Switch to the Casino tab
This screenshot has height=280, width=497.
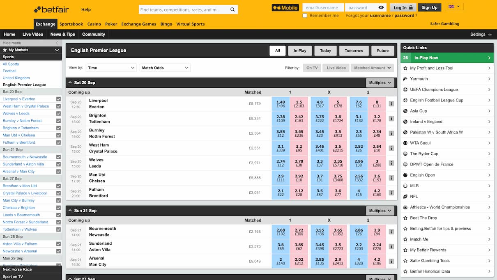[94, 24]
